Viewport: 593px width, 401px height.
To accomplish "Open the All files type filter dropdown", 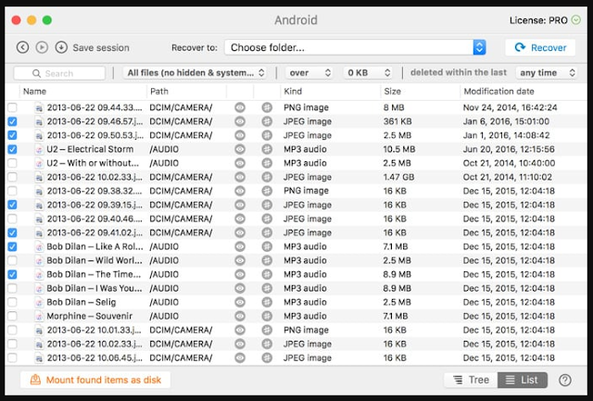I will coord(195,72).
